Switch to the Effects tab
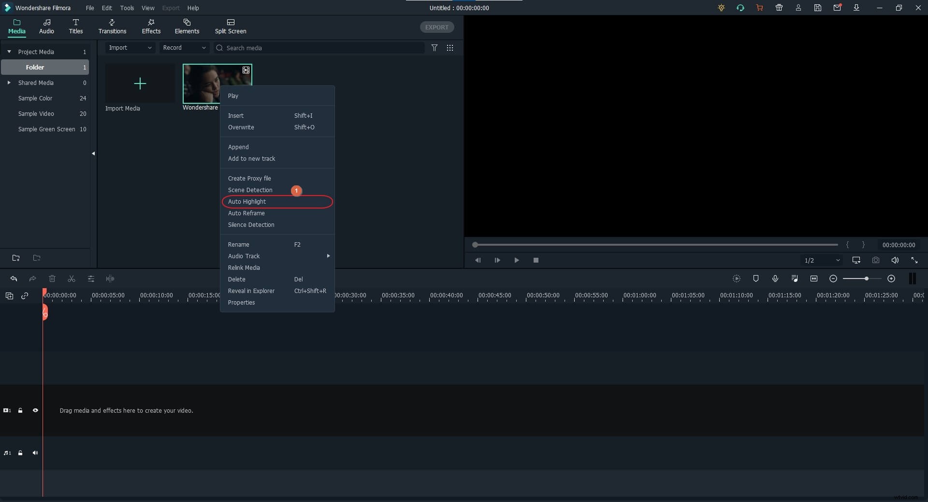Screen dimensions: 928x502 tap(151, 27)
